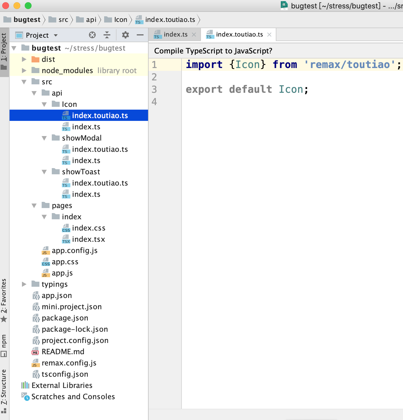Expand the node_modules folder
The width and height of the screenshot is (403, 420).
tap(24, 71)
